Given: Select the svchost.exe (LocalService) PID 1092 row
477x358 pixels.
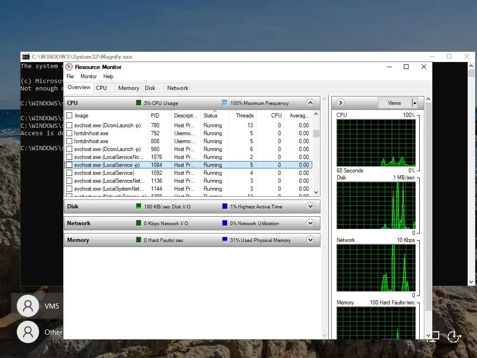Looking at the screenshot, I should (x=189, y=172).
